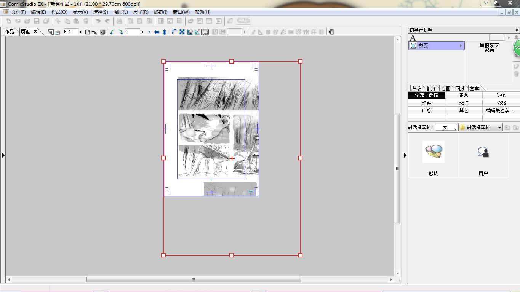This screenshot has height=292, width=520.
Task: Click the zoom-in plus magnifier icon
Action: [51, 32]
